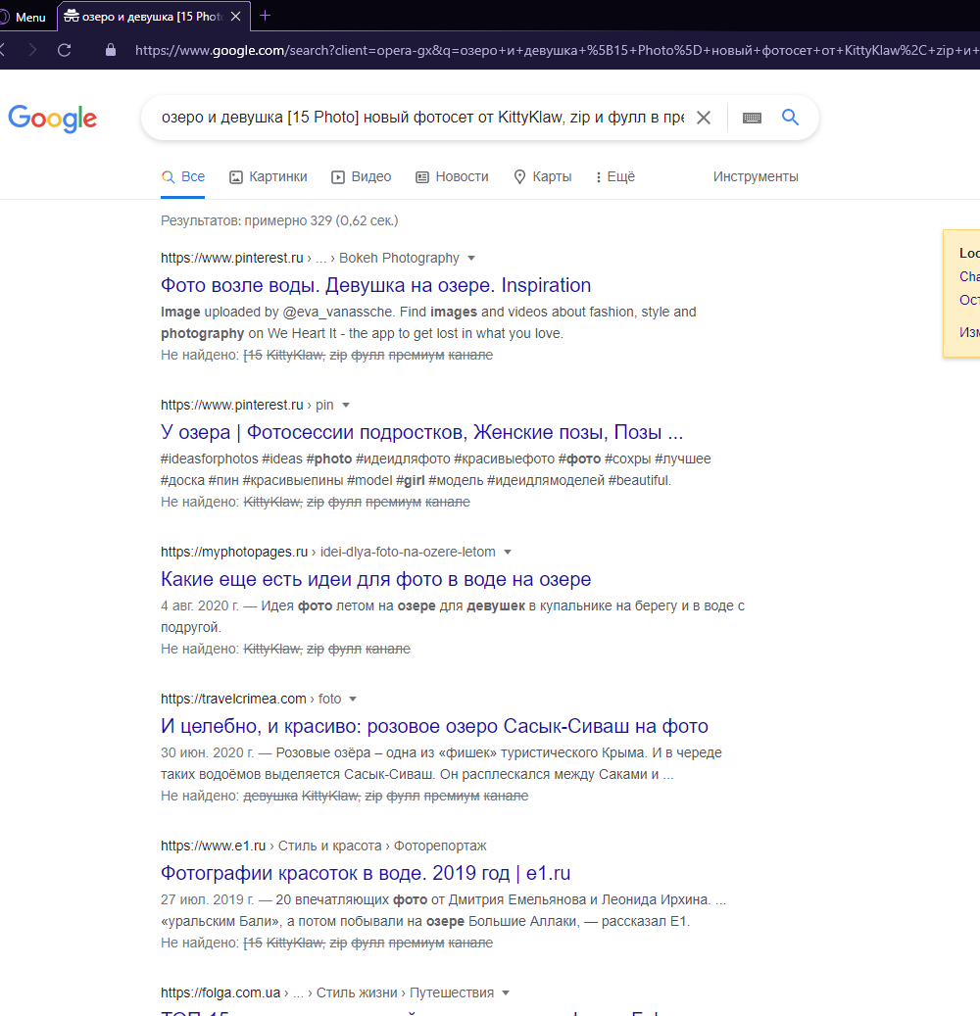
Task: Open 'У озера | Фотосессии подростков' result
Action: tap(422, 432)
